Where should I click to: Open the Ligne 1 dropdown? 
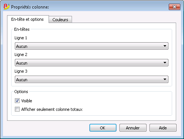tap(92, 46)
